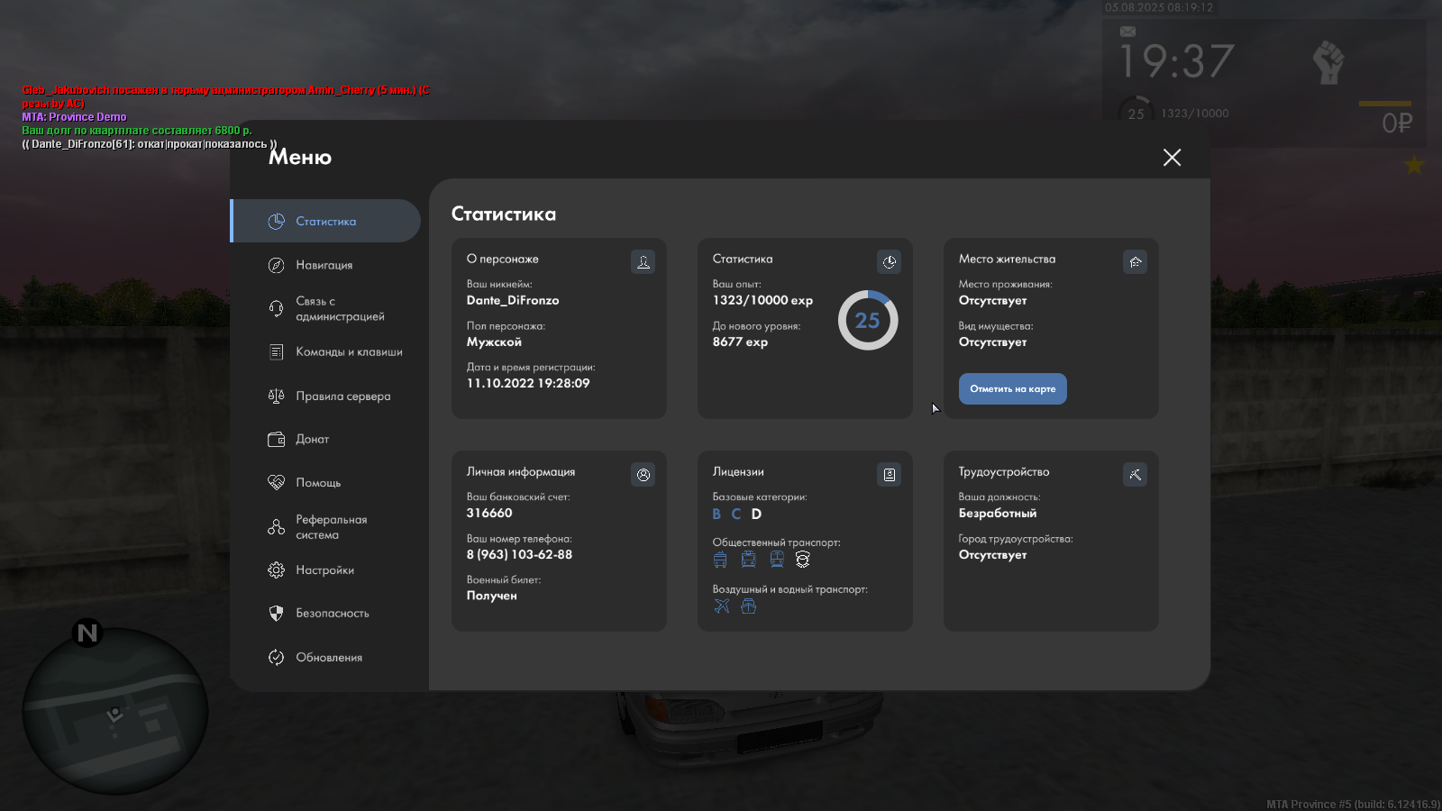This screenshot has width=1442, height=811.
Task: Click the profile icon in Личная информация card
Action: [643, 475]
